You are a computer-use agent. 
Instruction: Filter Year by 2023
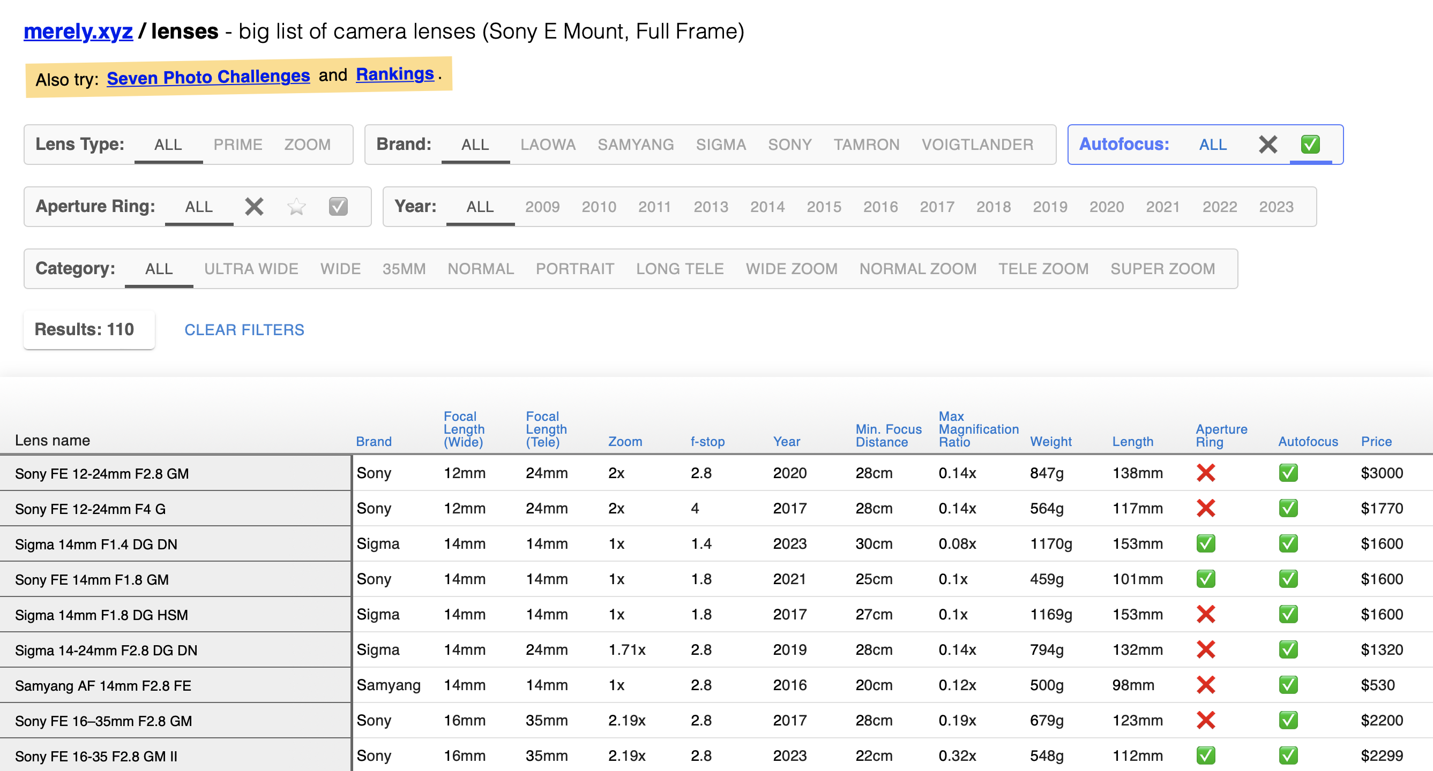pyautogui.click(x=1276, y=207)
